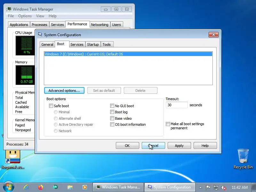This screenshot has height=192, width=256.
Task: Open the Performance tab in Task Manager
Action: [x=77, y=24]
